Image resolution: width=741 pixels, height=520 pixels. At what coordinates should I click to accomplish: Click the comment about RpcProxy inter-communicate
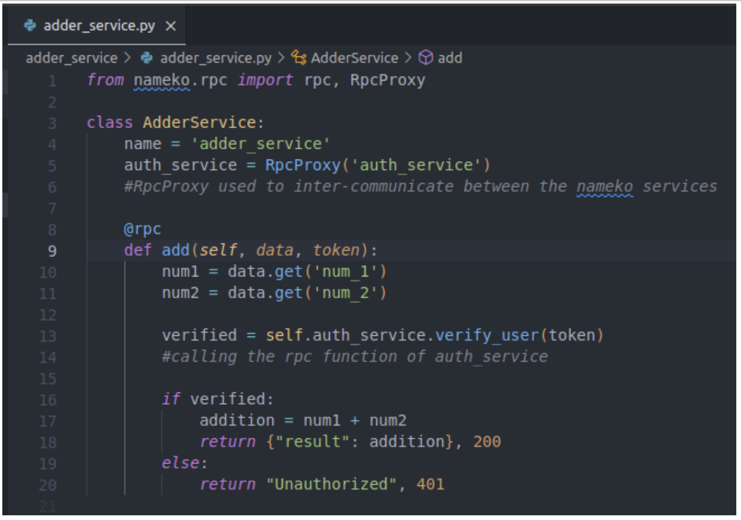[420, 187]
